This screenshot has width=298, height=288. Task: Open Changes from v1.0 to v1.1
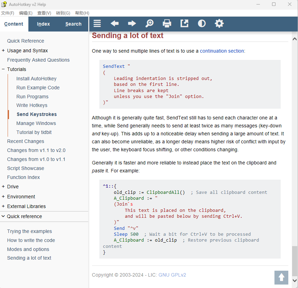point(36,159)
